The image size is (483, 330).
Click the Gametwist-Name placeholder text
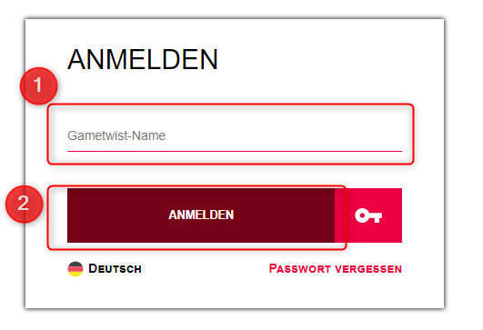point(116,135)
